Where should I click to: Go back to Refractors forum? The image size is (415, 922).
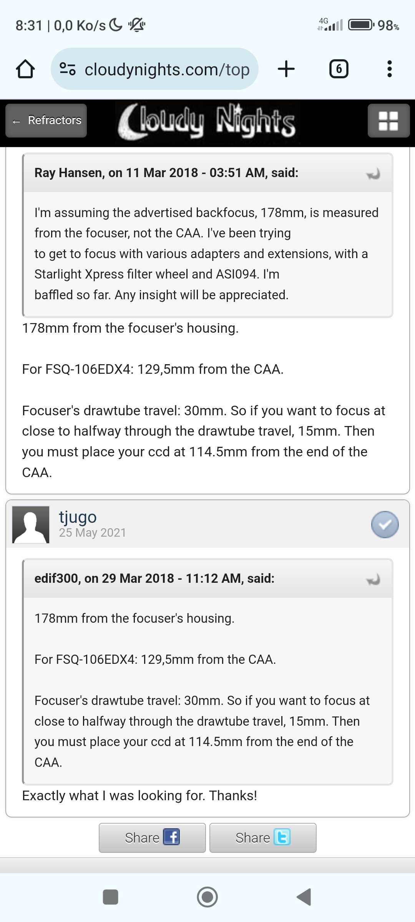coord(46,121)
